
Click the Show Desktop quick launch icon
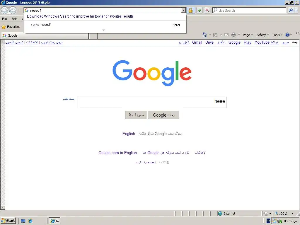point(23,221)
